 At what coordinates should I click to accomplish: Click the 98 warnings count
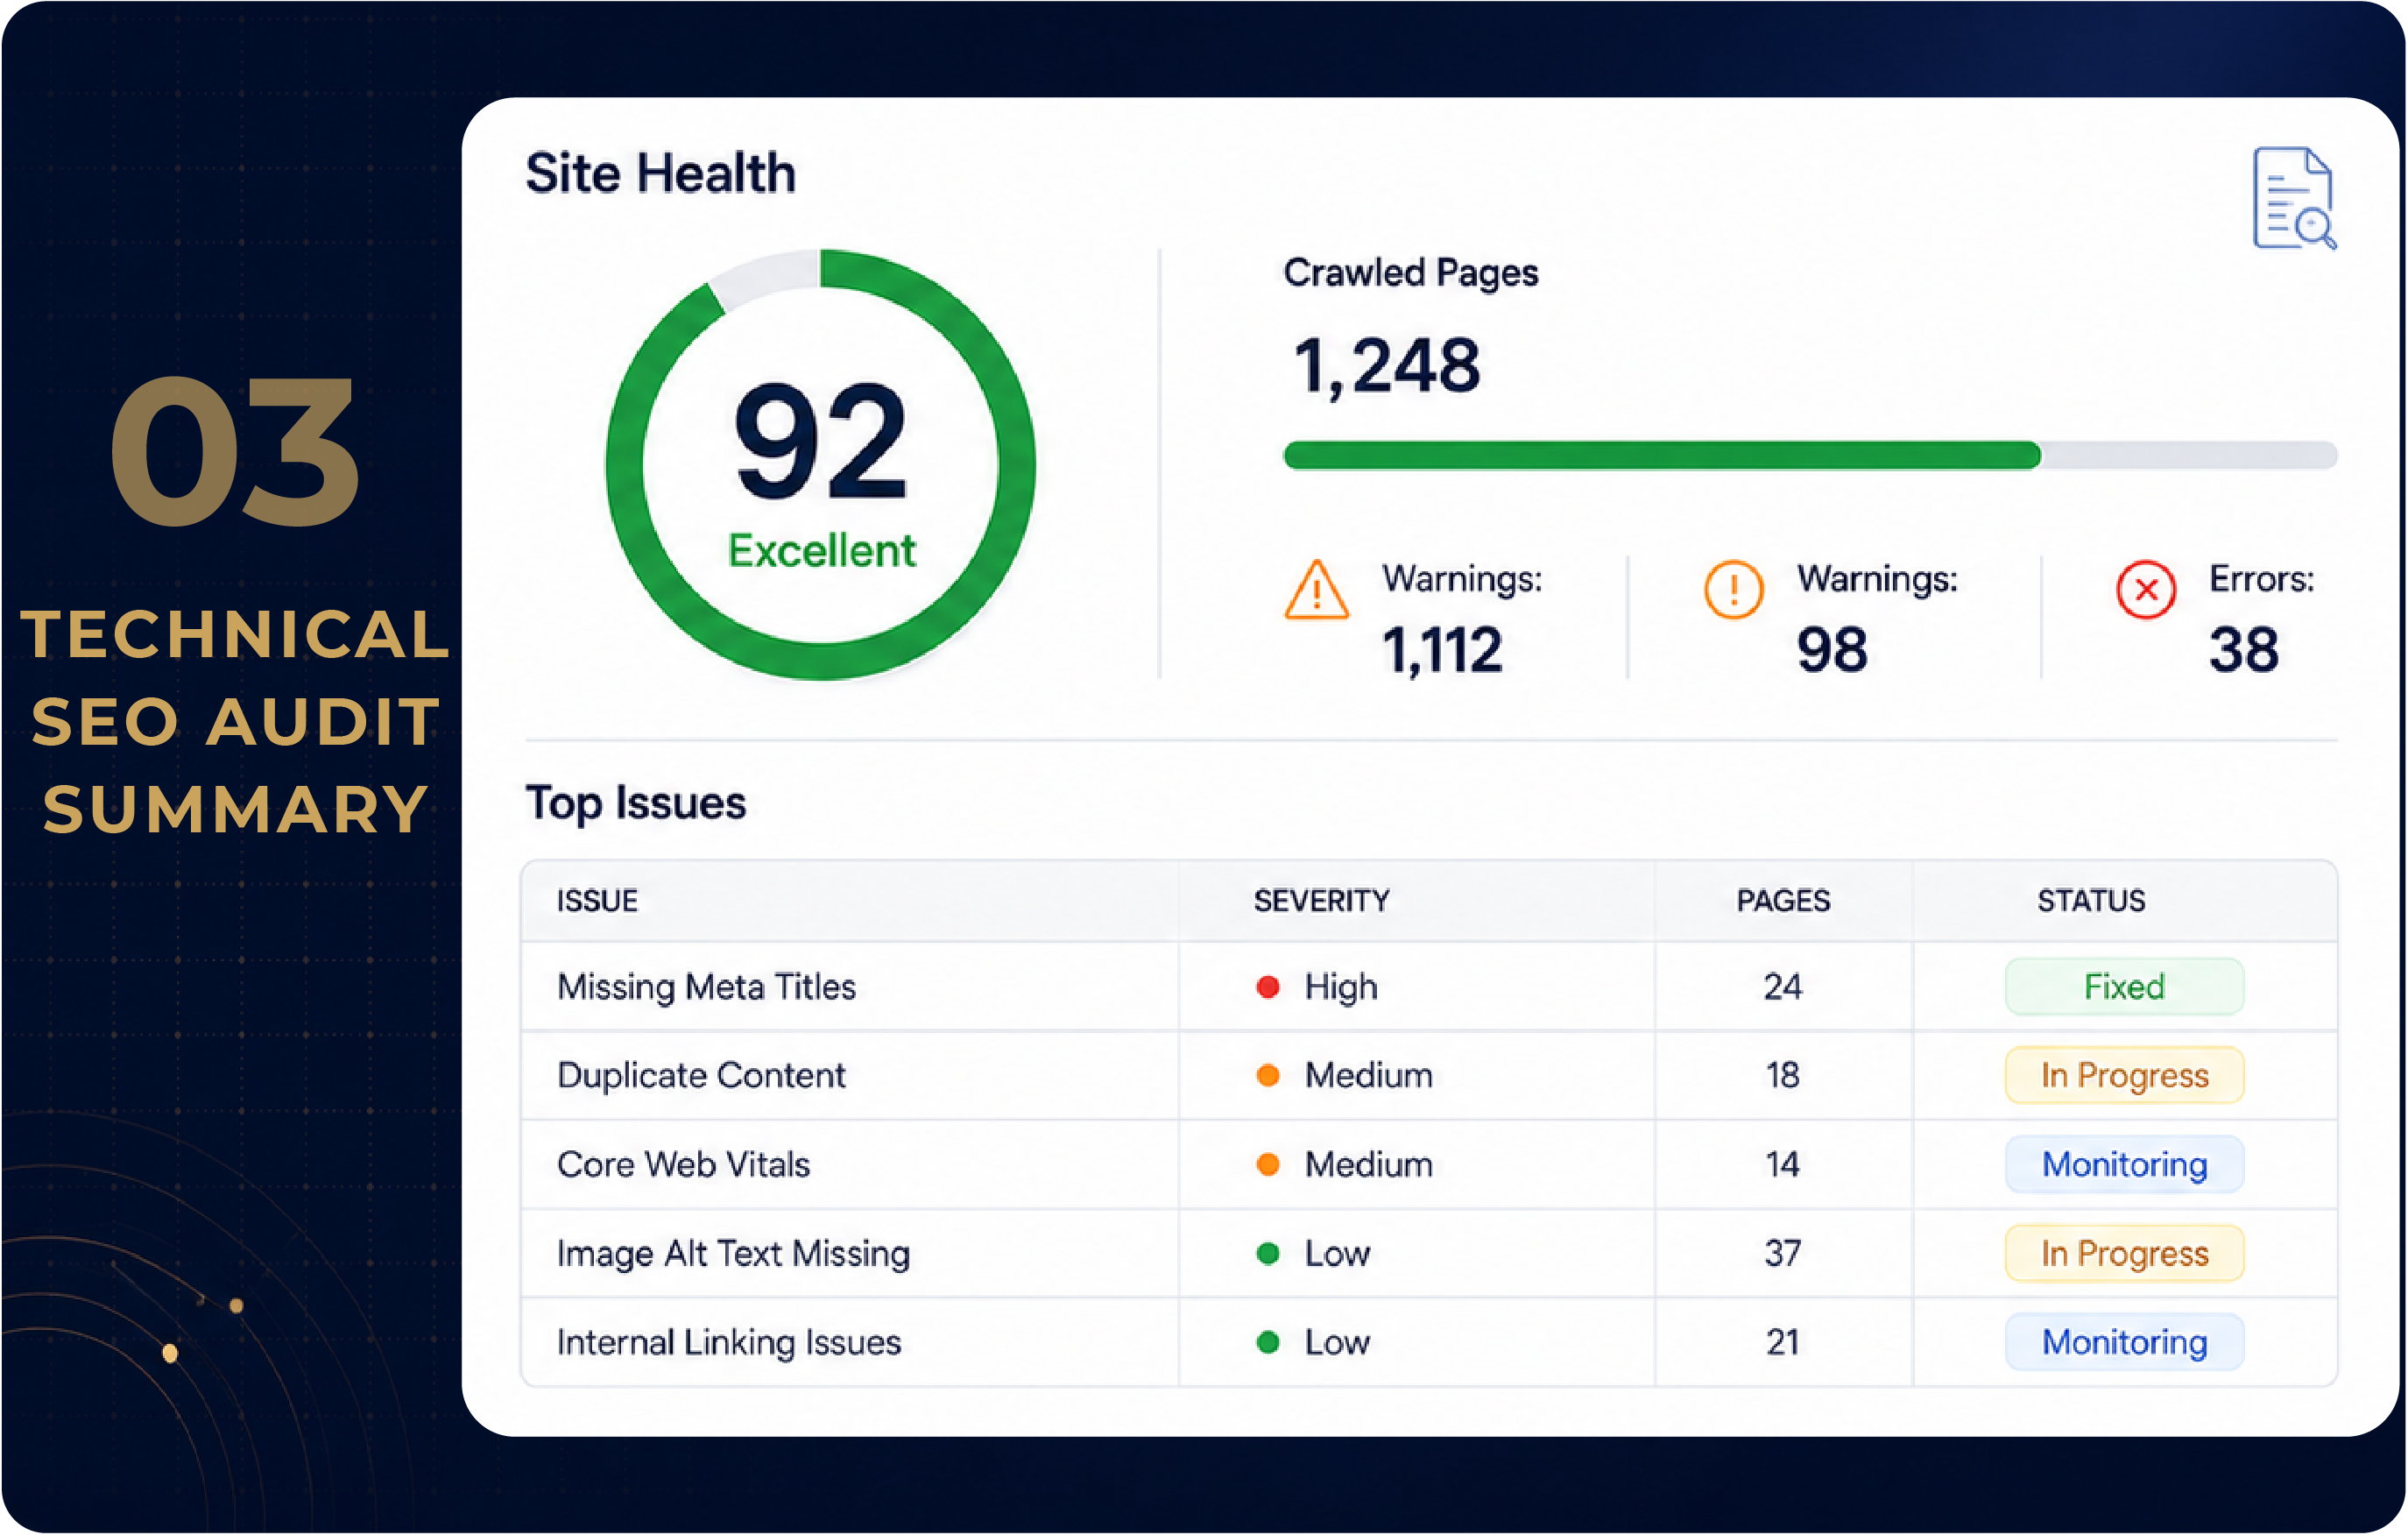[x=1832, y=650]
